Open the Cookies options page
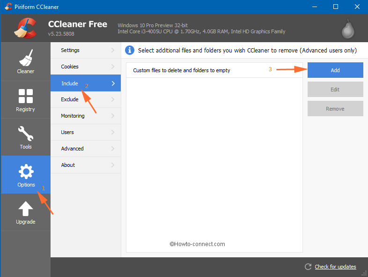 tap(86, 67)
